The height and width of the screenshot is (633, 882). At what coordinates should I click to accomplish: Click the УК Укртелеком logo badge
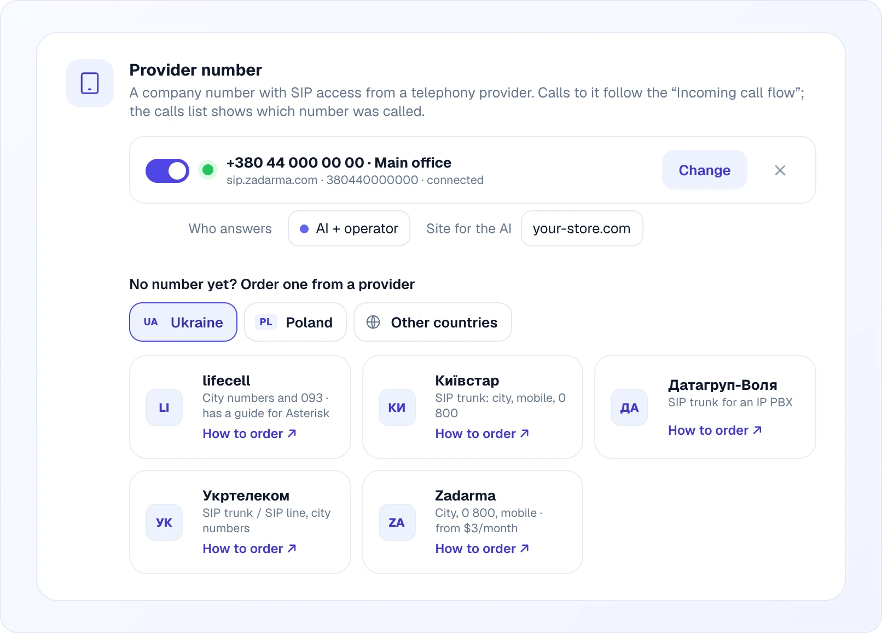pyautogui.click(x=164, y=522)
